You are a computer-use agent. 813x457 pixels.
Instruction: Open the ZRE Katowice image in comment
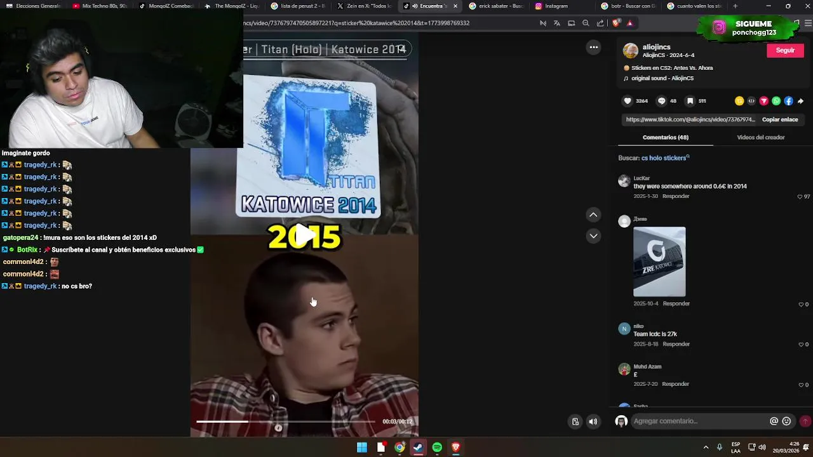(x=659, y=262)
